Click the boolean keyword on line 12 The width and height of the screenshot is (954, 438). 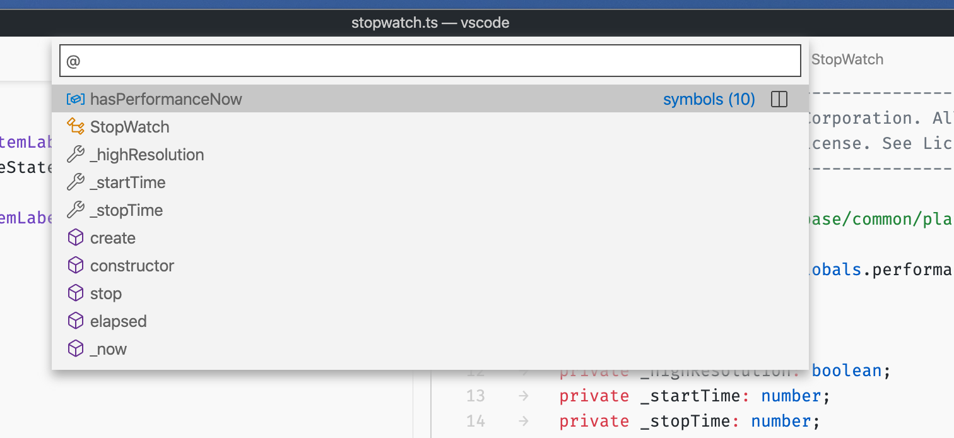(845, 370)
